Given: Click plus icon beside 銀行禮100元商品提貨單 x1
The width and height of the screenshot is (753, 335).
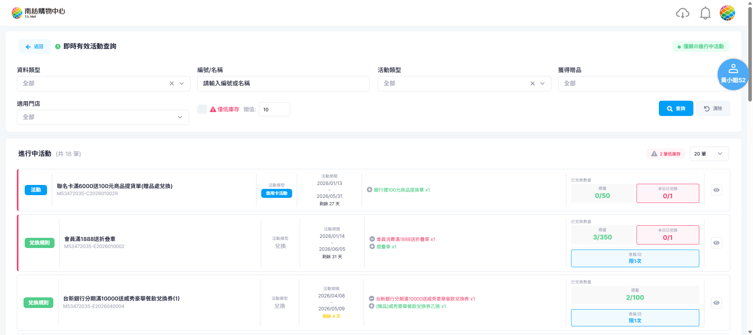Looking at the screenshot, I should tap(369, 190).
